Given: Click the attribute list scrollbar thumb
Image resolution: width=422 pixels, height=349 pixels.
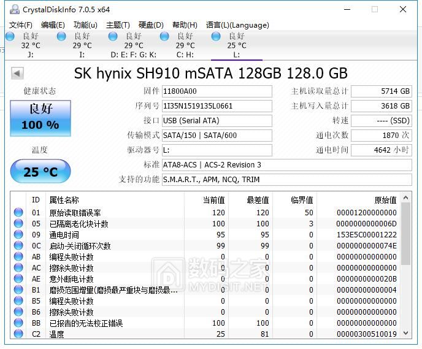Looking at the screenshot, I should (406, 234).
